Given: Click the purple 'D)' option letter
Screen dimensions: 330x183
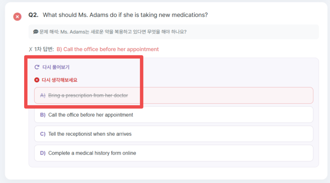Looking at the screenshot, I should tap(43, 153).
